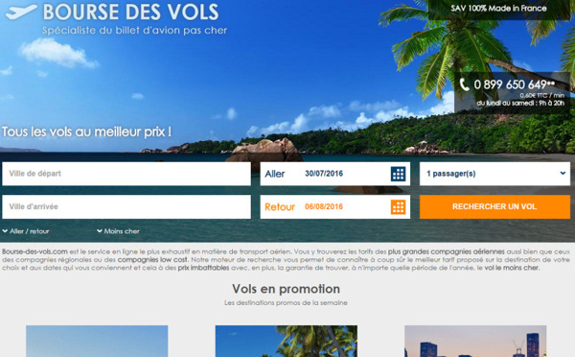575x357 pixels.
Task: Click the Vols en promotion heading
Action: pos(286,289)
